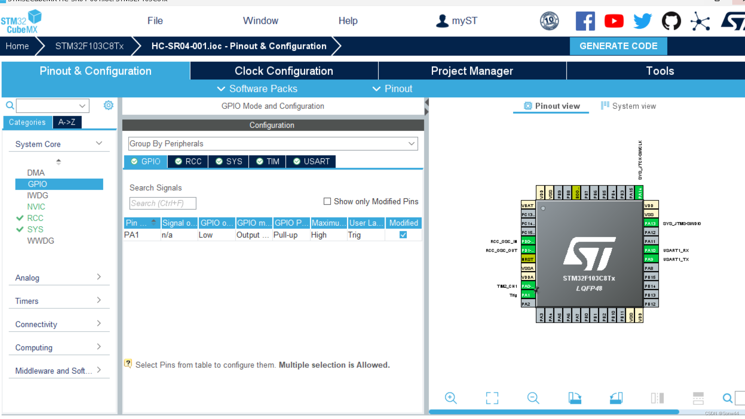Select WWDG in System Core list
The image size is (745, 419).
[x=40, y=241]
